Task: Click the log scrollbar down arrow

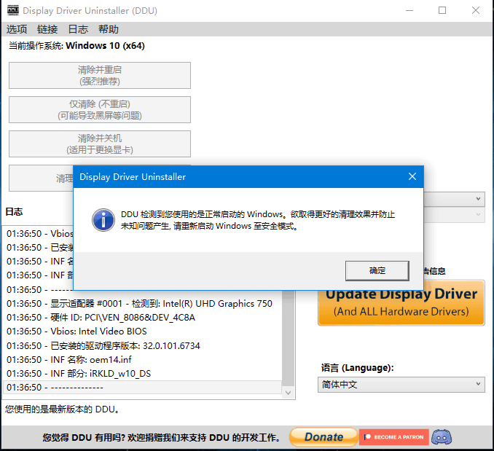Action: coord(289,392)
